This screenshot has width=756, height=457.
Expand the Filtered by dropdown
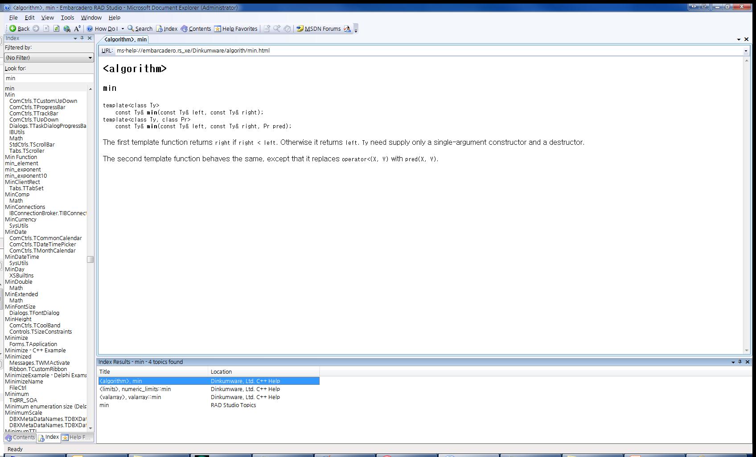pos(90,58)
